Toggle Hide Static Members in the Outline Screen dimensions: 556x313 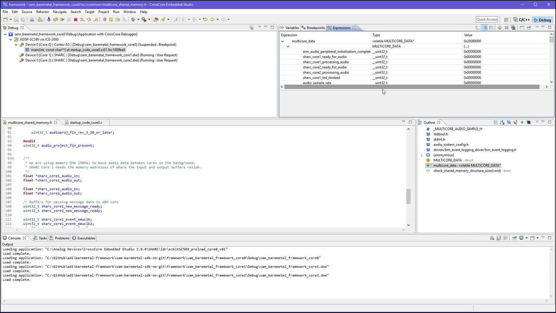515,123
